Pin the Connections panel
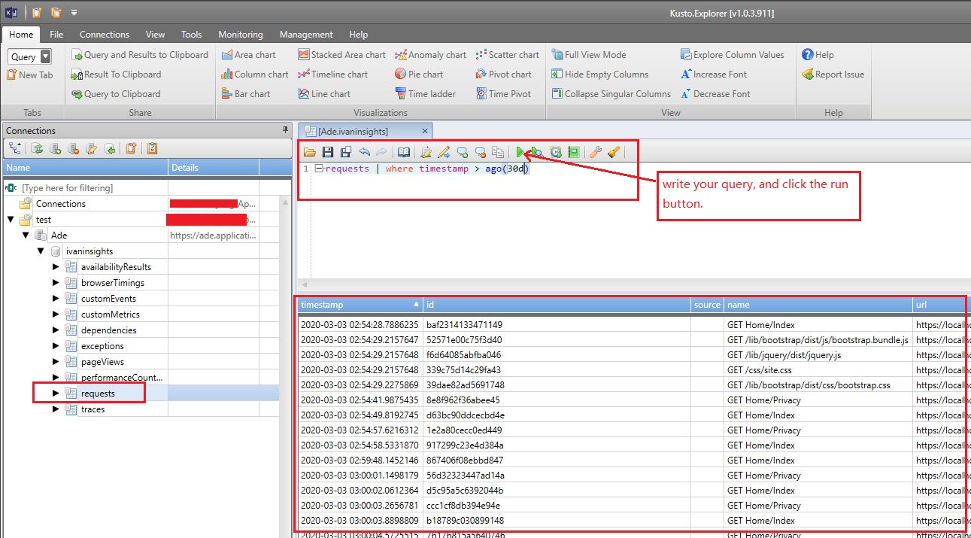Screen dimensions: 971x538 coord(285,130)
